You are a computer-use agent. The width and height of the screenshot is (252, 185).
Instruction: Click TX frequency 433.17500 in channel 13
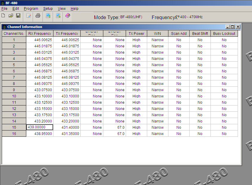(67, 115)
